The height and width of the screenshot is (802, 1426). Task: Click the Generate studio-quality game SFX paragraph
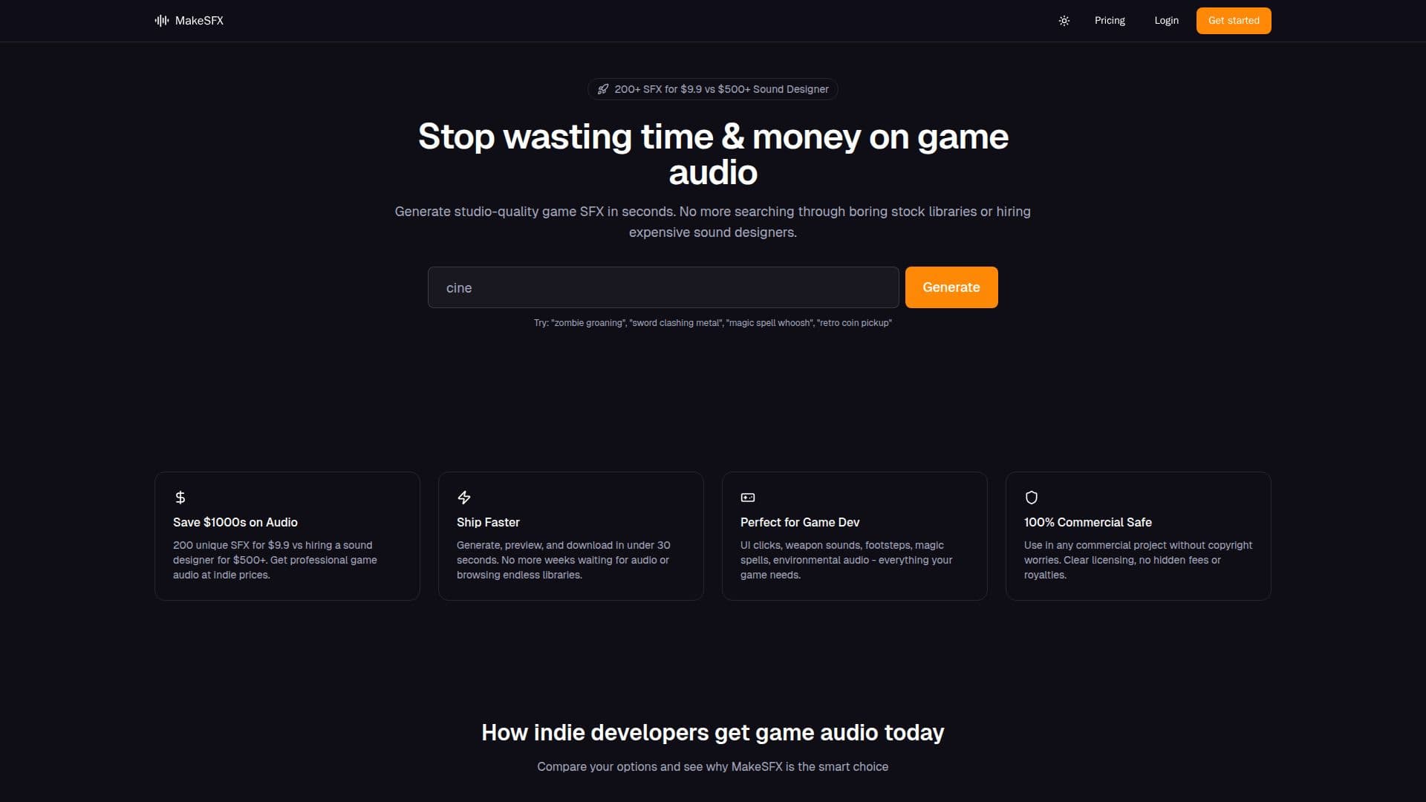tap(713, 222)
